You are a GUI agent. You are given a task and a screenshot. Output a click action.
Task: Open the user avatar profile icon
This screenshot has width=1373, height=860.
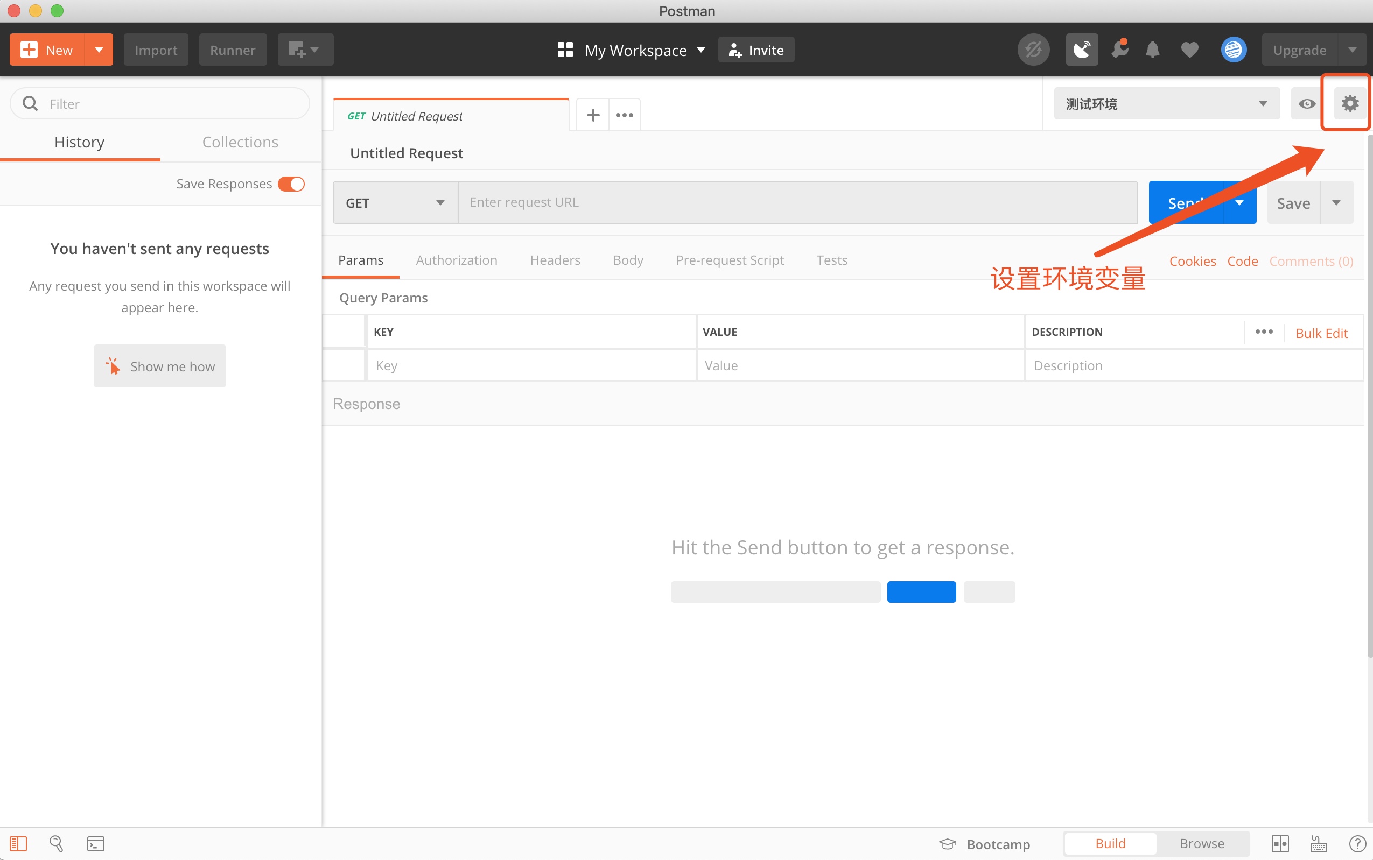(x=1234, y=50)
